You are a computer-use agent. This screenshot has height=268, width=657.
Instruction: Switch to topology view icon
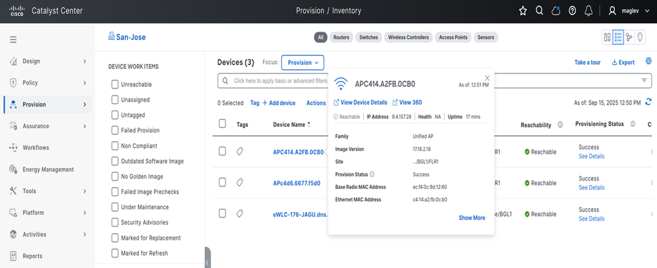pos(629,37)
